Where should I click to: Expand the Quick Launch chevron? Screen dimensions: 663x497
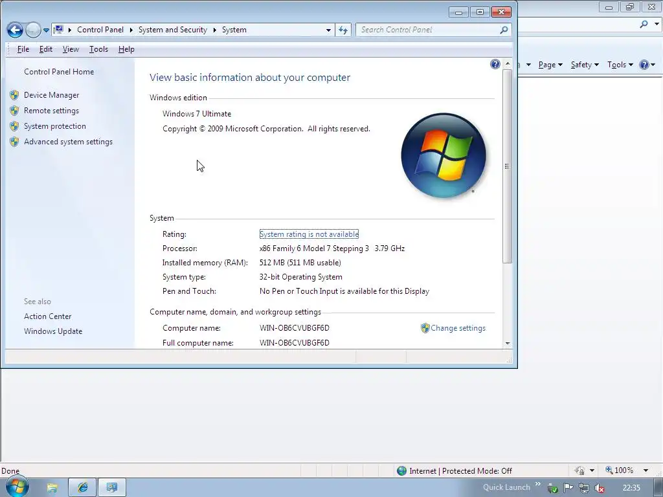(x=537, y=484)
